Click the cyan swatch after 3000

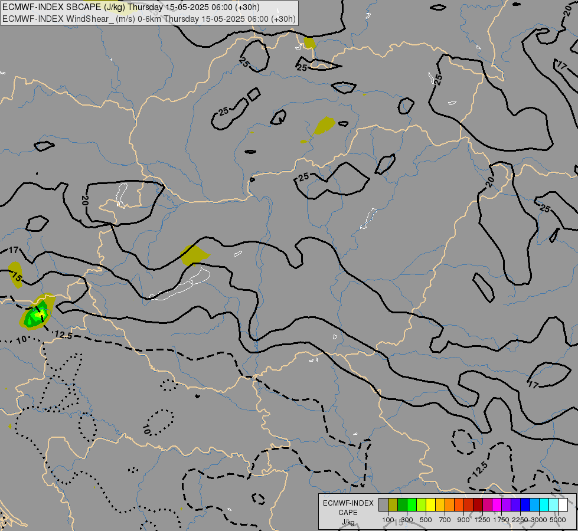coord(544,504)
